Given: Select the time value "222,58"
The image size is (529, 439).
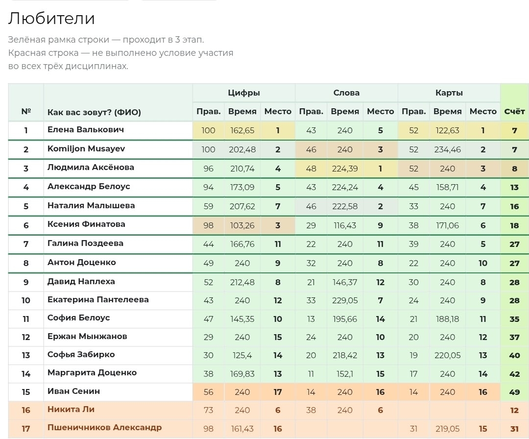Looking at the screenshot, I should tap(345, 206).
